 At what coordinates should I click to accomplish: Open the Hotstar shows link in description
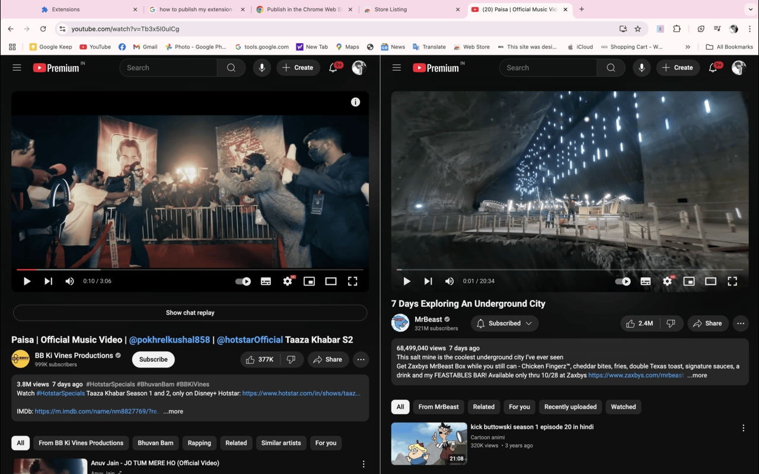pyautogui.click(x=301, y=393)
